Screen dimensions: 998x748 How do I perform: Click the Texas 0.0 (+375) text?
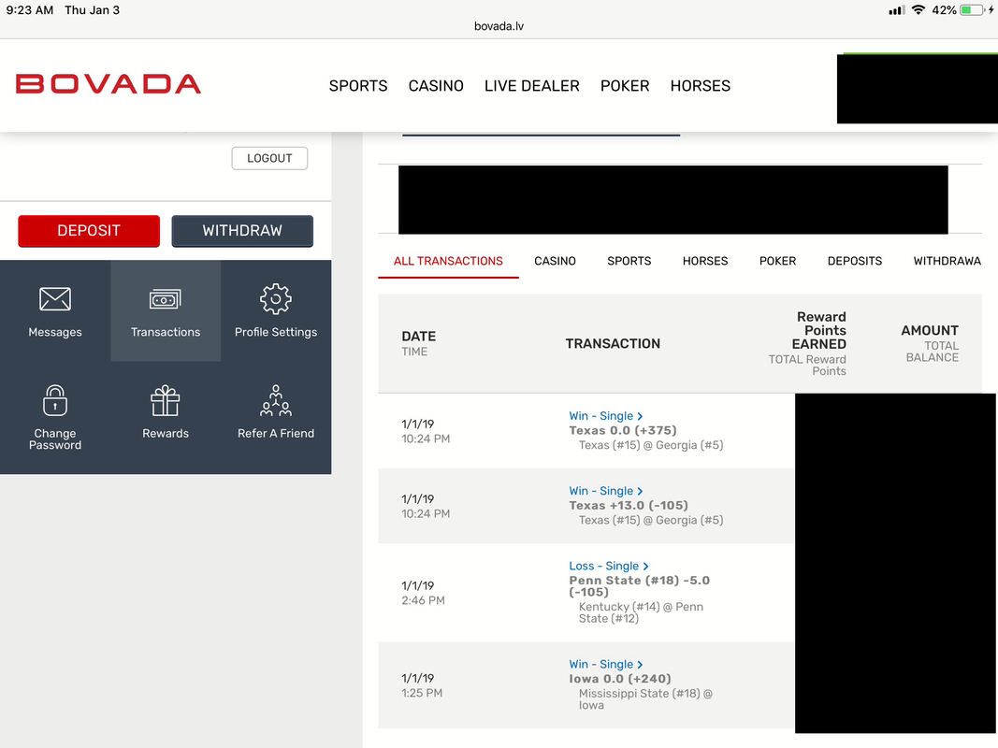coord(623,431)
